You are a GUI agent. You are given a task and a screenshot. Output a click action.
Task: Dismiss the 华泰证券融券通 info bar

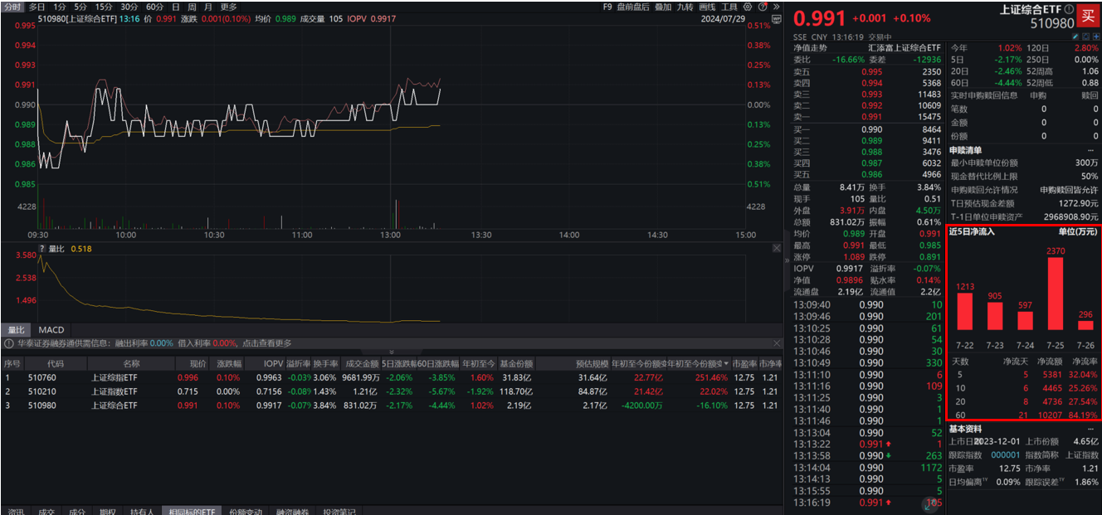click(776, 343)
